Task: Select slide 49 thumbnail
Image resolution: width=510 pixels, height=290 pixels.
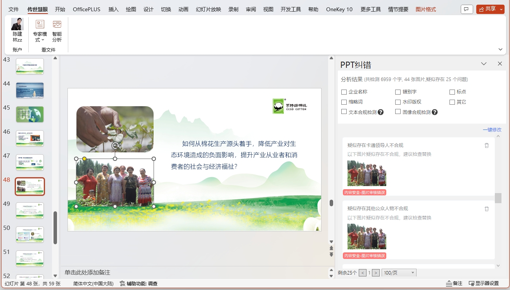Action: (30, 211)
